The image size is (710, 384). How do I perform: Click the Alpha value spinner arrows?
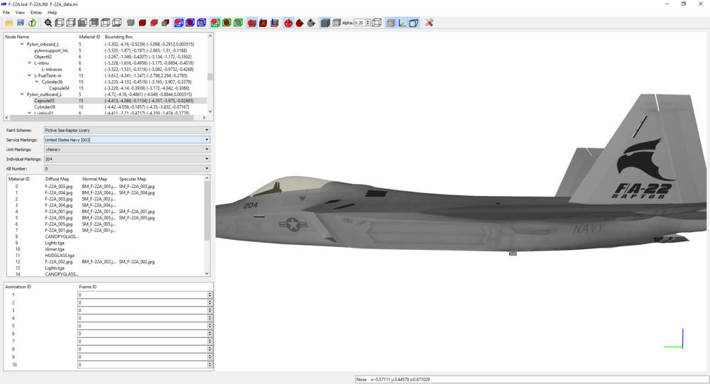368,23
